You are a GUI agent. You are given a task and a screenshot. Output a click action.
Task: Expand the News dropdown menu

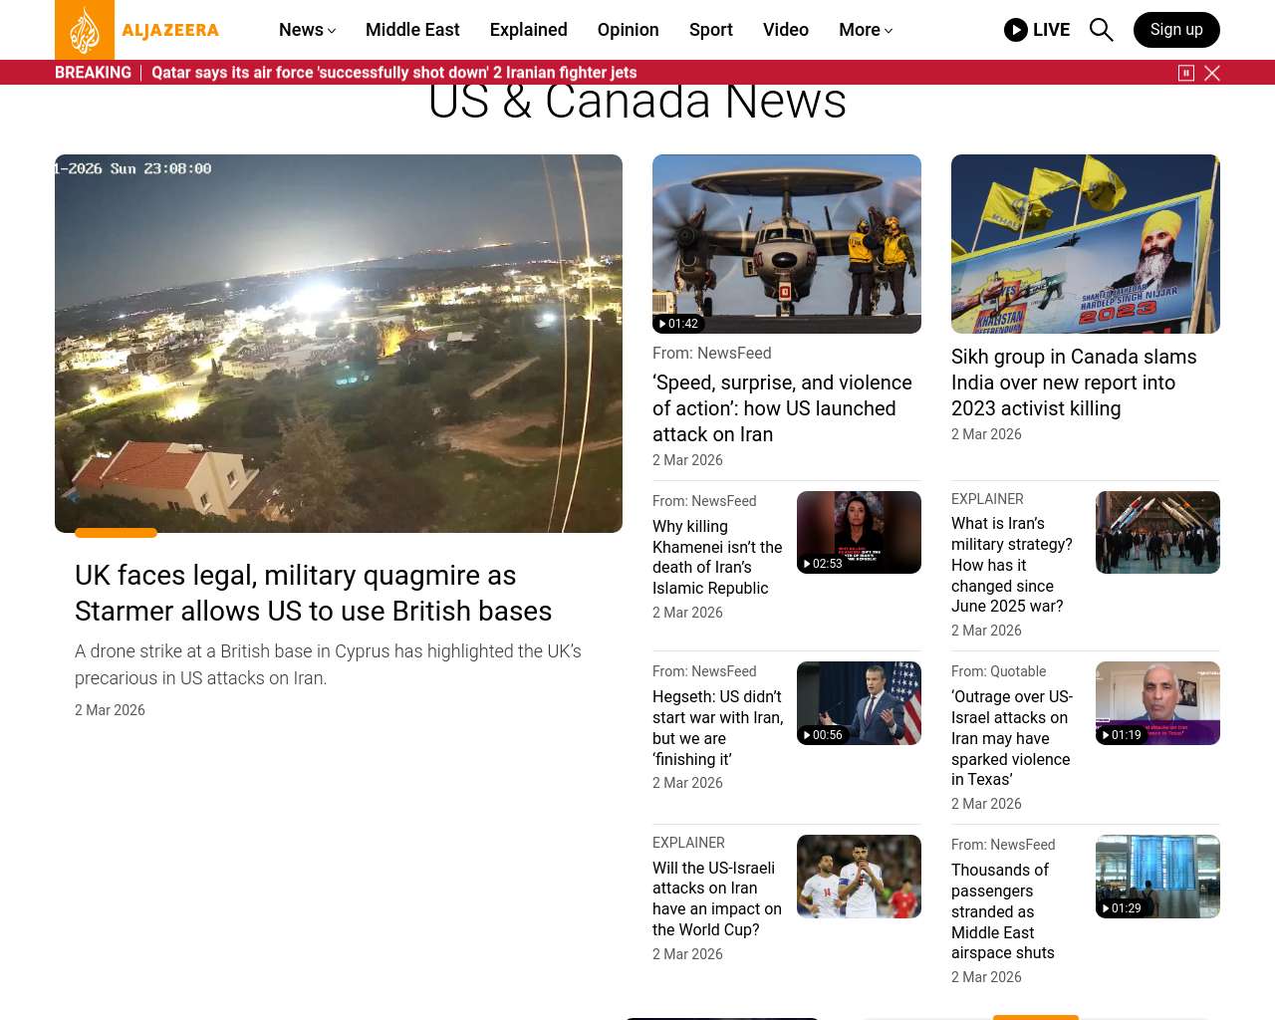pos(307,30)
